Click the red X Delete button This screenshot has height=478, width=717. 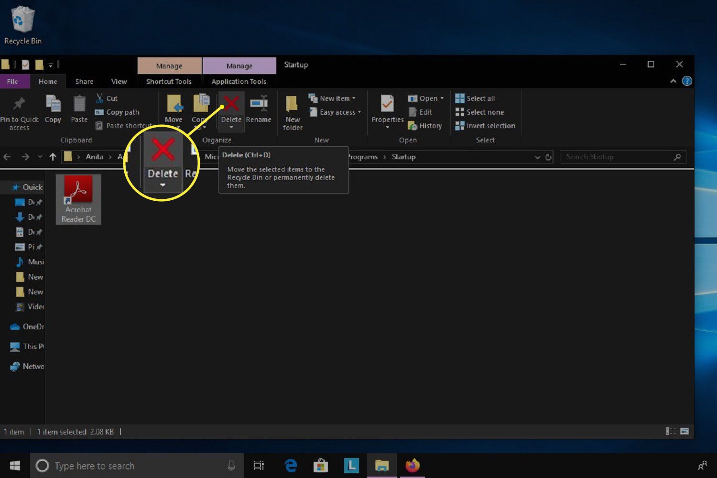tap(231, 111)
